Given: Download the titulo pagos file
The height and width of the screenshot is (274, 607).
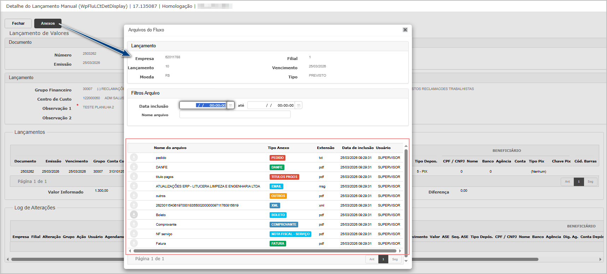Looking at the screenshot, I should (x=134, y=177).
